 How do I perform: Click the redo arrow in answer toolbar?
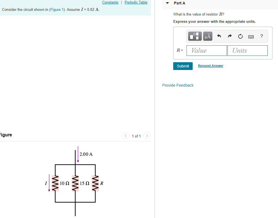coord(230,36)
